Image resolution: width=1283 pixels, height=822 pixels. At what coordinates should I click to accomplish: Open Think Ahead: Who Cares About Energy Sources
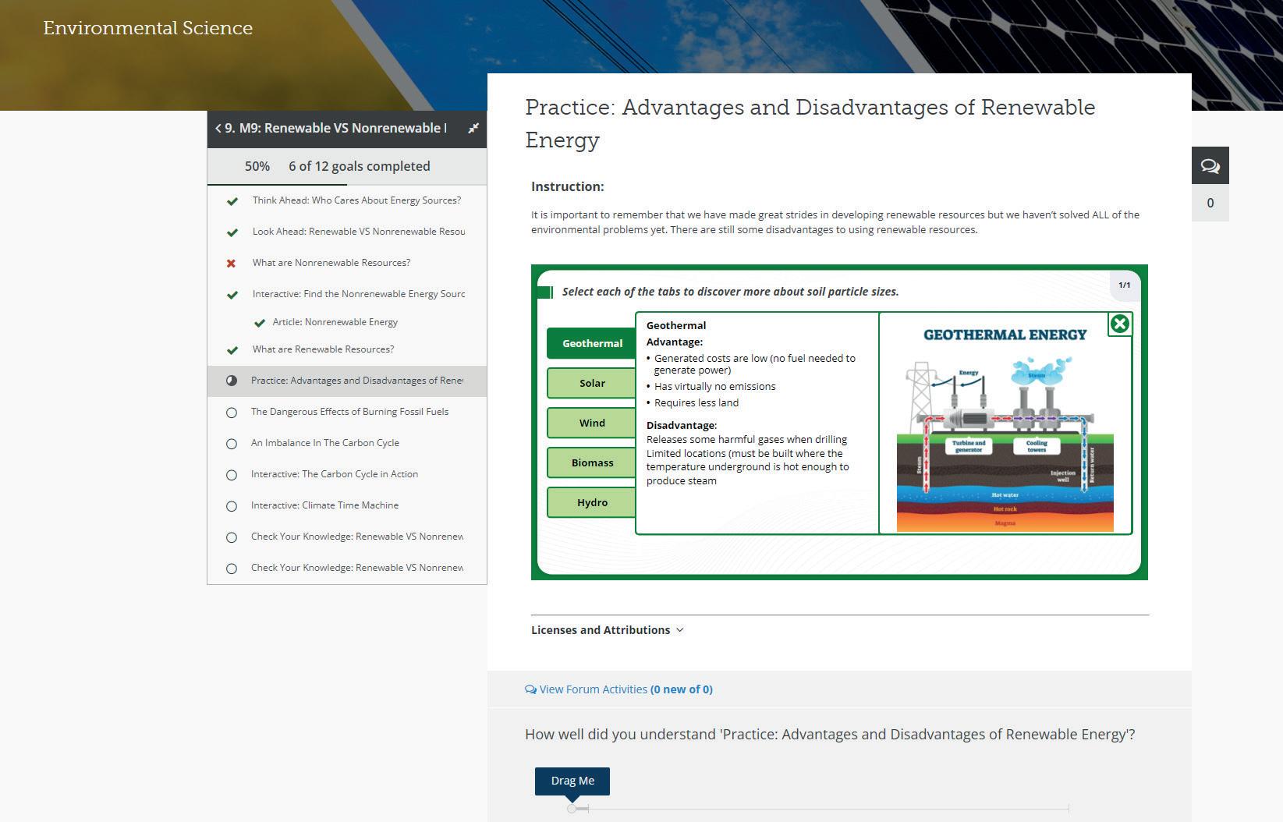356,200
